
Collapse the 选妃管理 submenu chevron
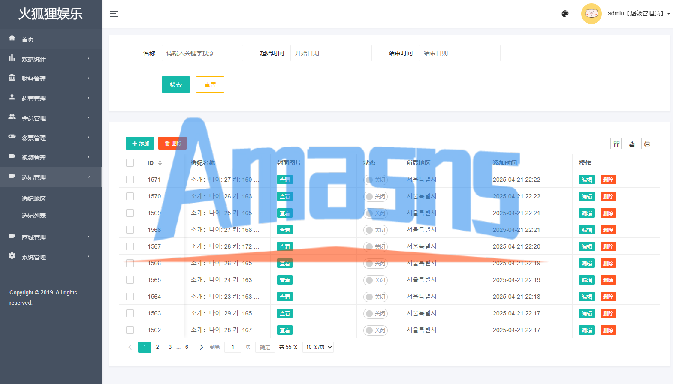pos(88,177)
